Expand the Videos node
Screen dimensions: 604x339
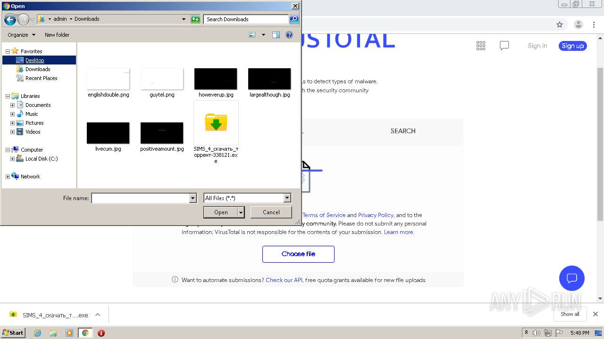click(x=12, y=132)
